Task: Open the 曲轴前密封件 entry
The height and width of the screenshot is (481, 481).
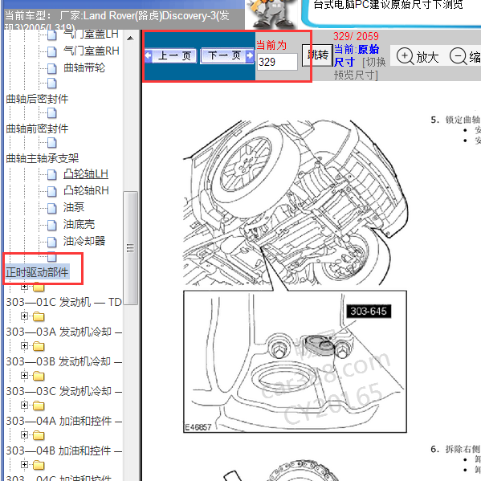Action: coord(37,128)
